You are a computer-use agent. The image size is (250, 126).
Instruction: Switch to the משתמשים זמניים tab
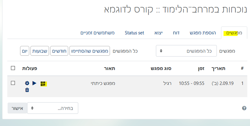point(97,33)
